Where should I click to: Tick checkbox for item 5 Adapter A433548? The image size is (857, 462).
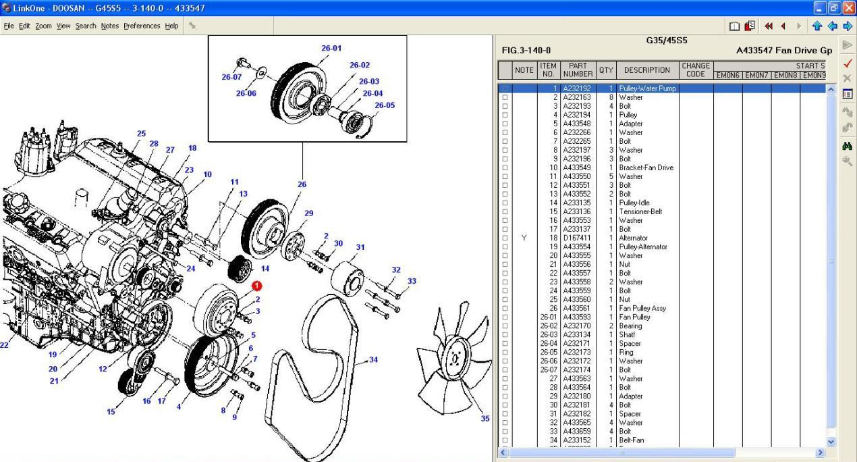(x=505, y=124)
